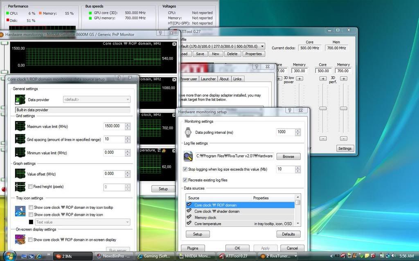This screenshot has height=261, width=419.
Task: Switch to the Links tab
Action: click(x=237, y=79)
